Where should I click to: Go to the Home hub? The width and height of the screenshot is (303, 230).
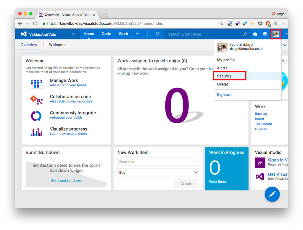coord(89,34)
